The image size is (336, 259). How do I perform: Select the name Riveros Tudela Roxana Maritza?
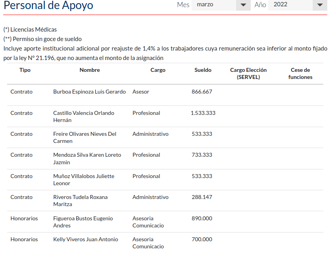(x=80, y=201)
